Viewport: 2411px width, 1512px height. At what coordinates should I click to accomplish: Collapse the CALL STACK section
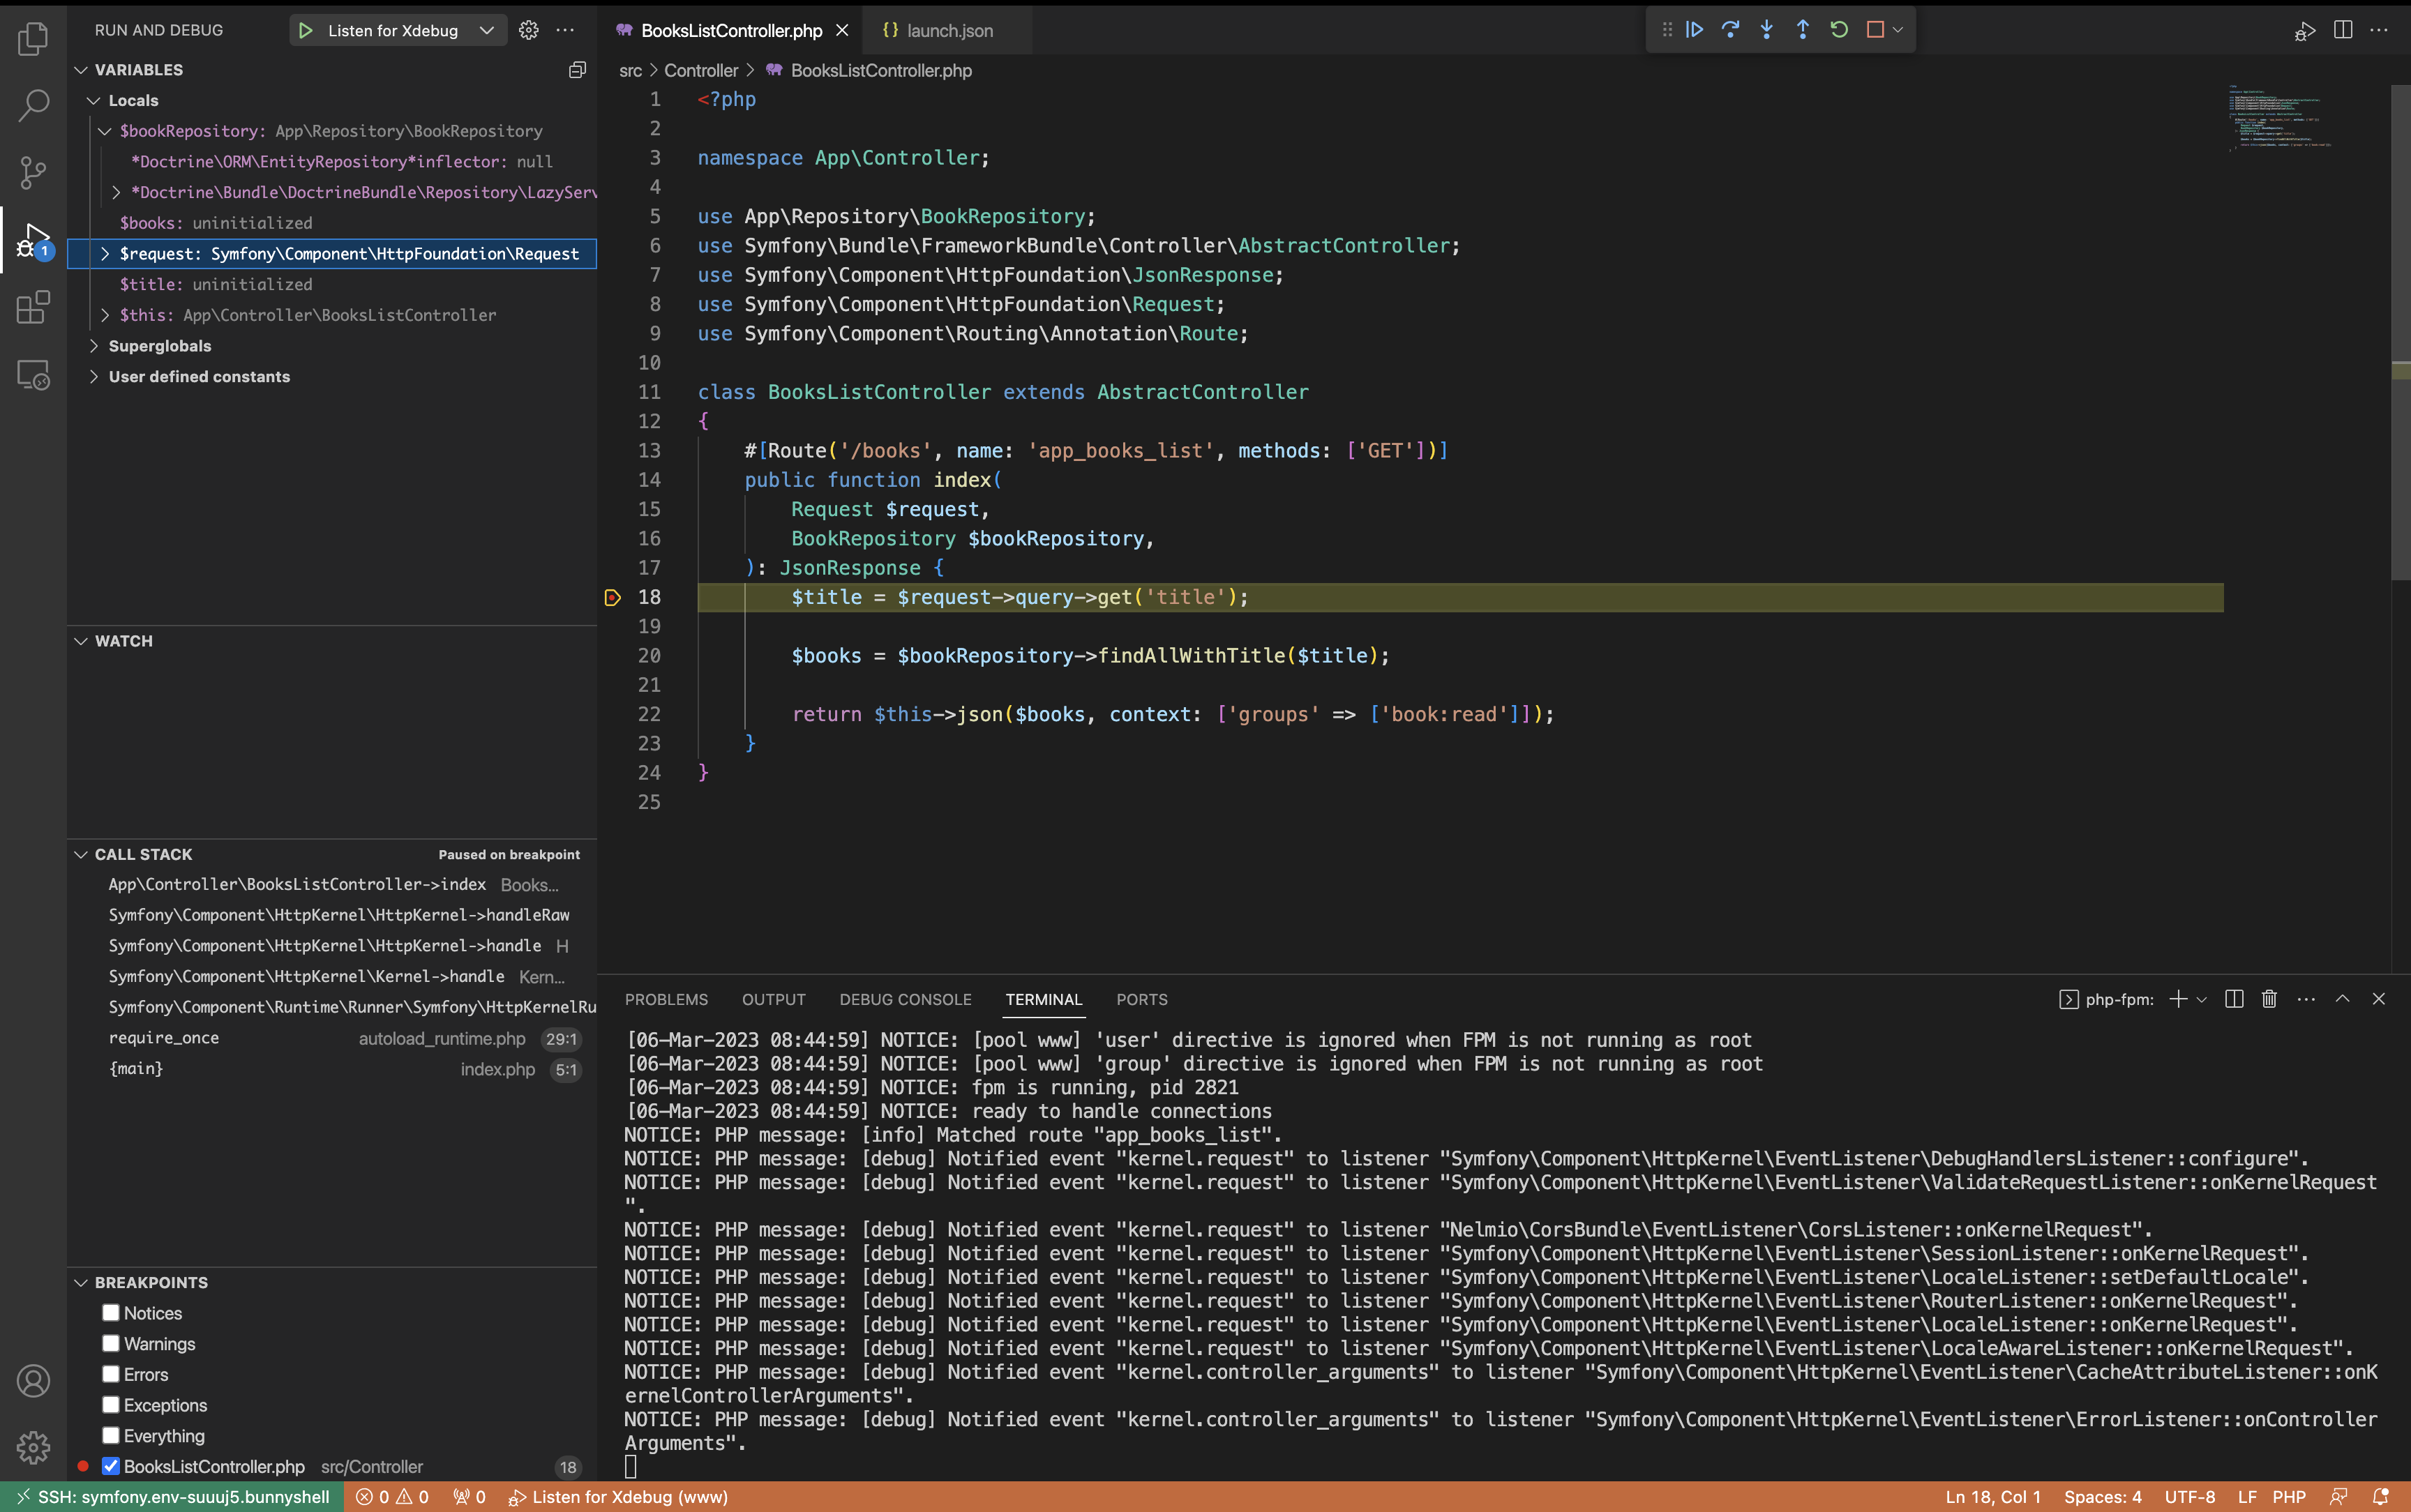coord(81,854)
